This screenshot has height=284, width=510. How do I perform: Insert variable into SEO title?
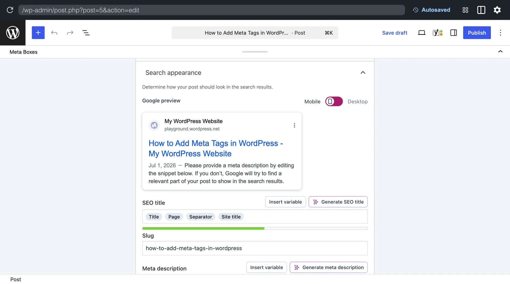pos(285,202)
